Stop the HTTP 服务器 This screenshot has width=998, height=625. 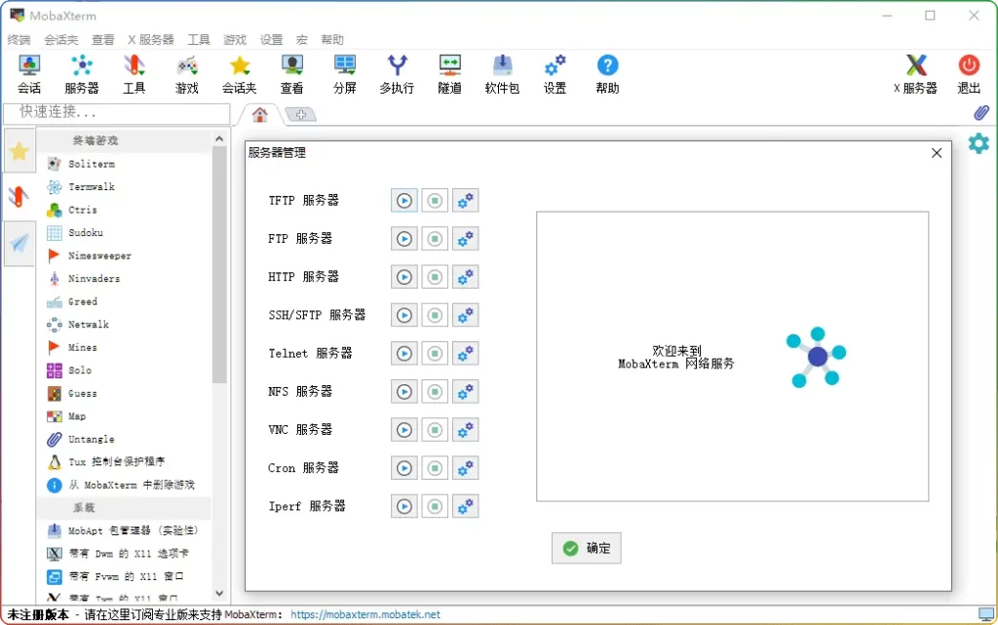click(435, 278)
